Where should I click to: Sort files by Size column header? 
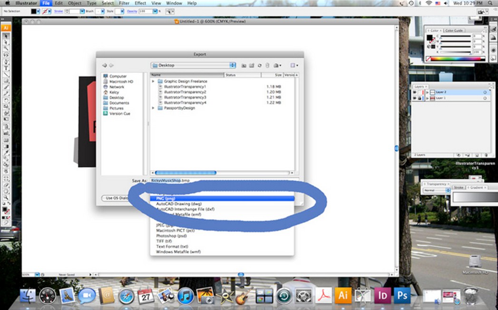[272, 75]
